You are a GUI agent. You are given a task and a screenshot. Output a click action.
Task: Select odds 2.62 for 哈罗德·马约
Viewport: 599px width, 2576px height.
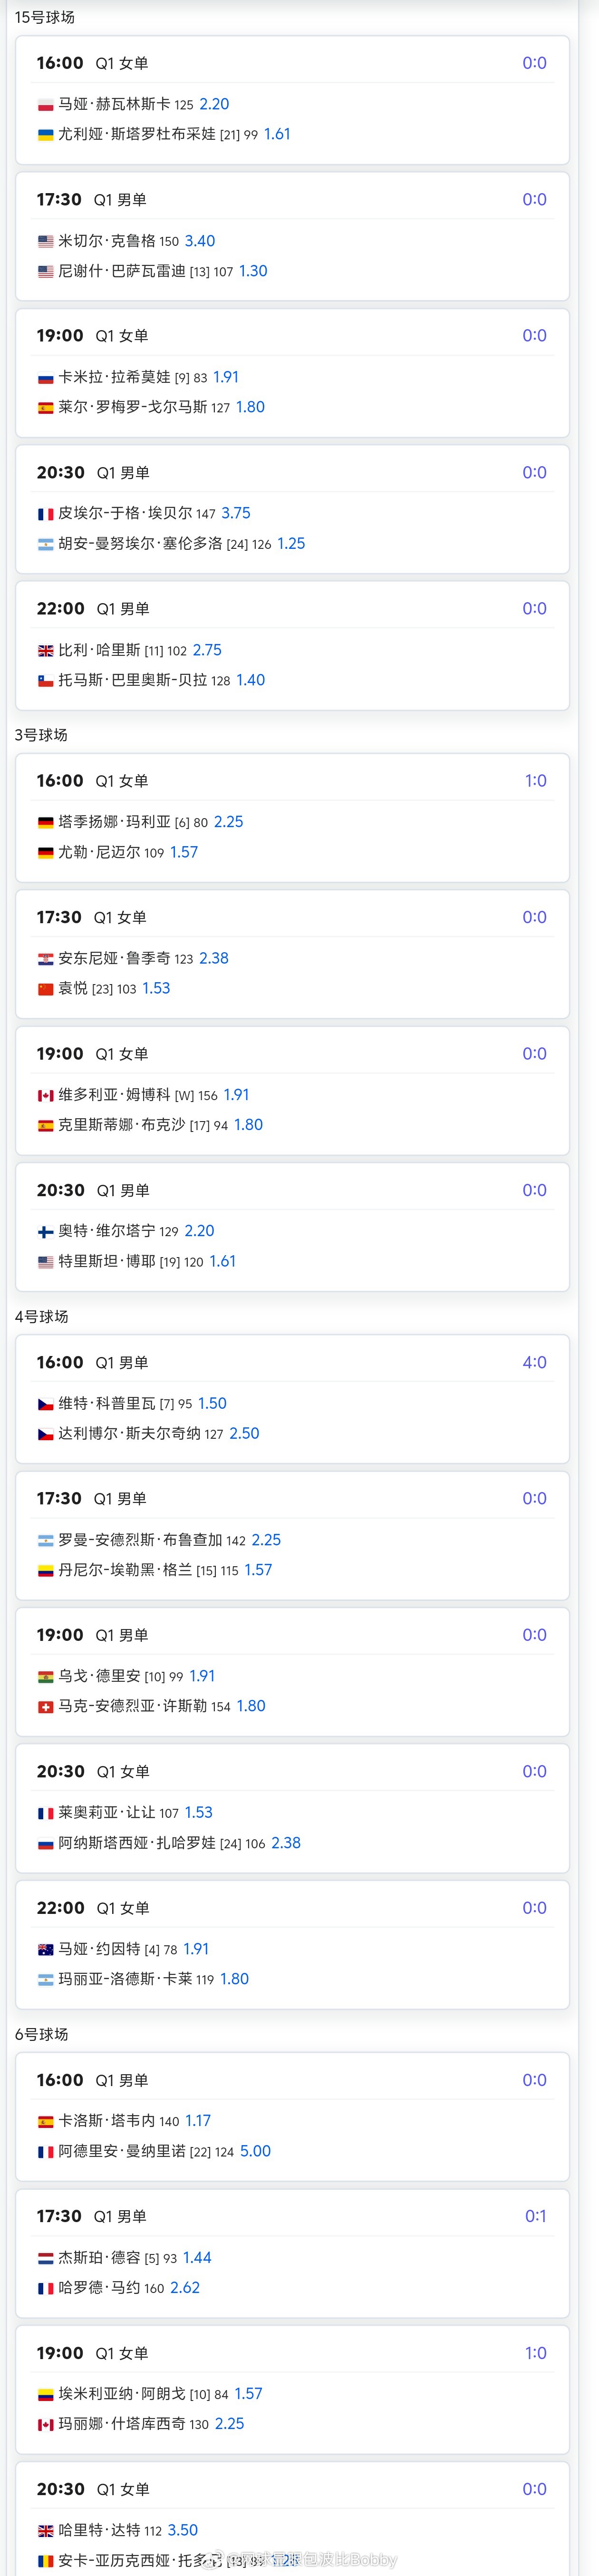point(185,2288)
